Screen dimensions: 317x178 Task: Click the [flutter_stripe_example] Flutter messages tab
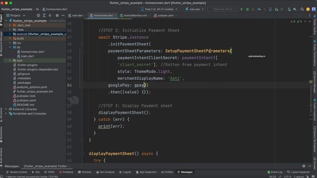pyautogui.click(x=45, y=166)
